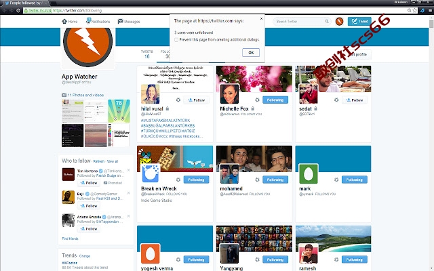View all follow suggestions
The height and width of the screenshot is (271, 434).
coord(113,161)
